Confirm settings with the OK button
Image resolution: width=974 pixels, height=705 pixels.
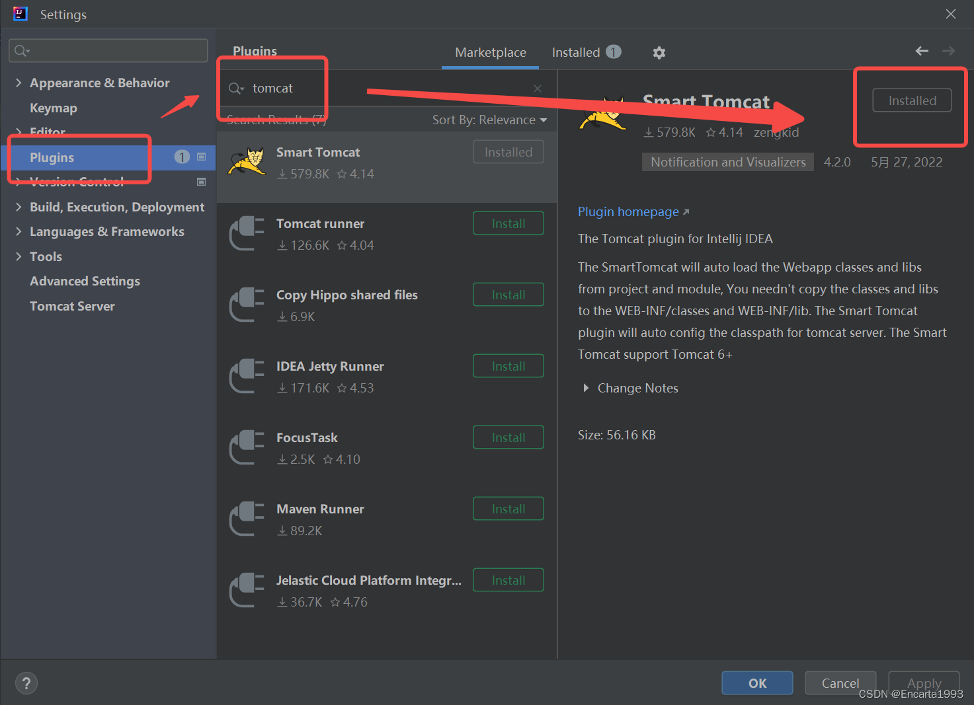pos(757,683)
